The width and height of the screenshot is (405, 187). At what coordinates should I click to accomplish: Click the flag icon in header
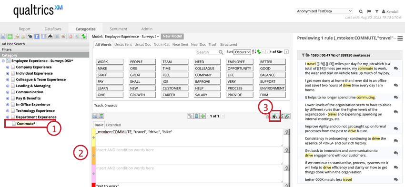point(369,11)
